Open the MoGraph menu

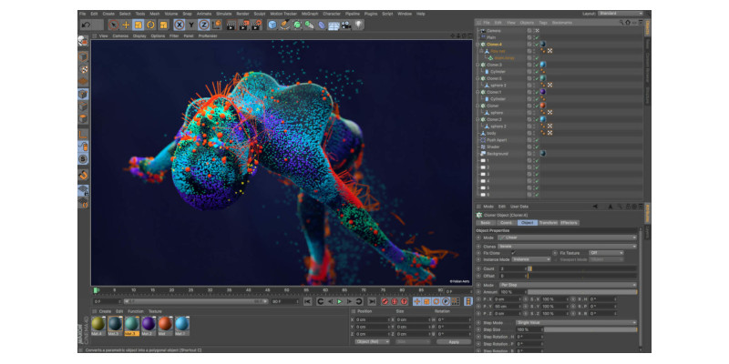(310, 14)
